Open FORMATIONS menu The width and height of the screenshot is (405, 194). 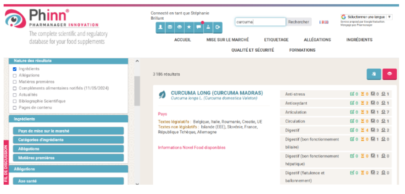tap(302, 50)
